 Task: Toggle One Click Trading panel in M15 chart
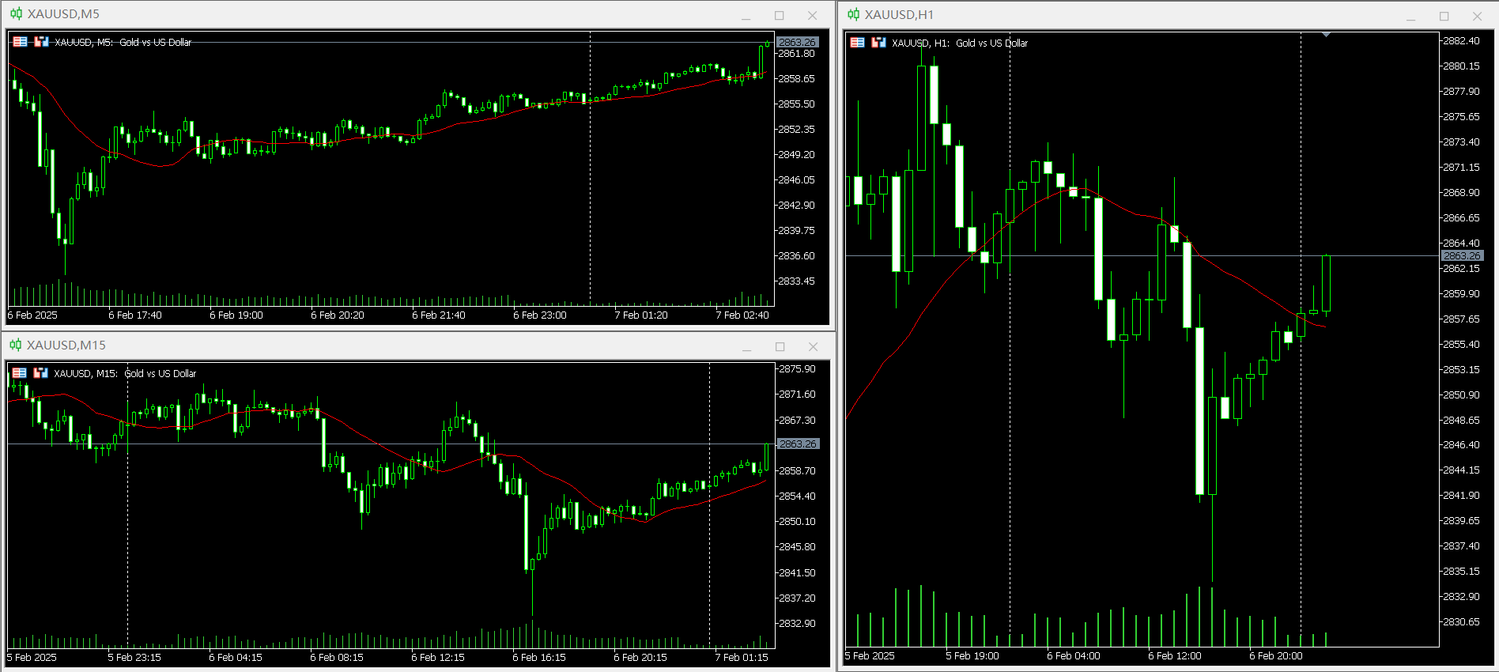pos(40,373)
